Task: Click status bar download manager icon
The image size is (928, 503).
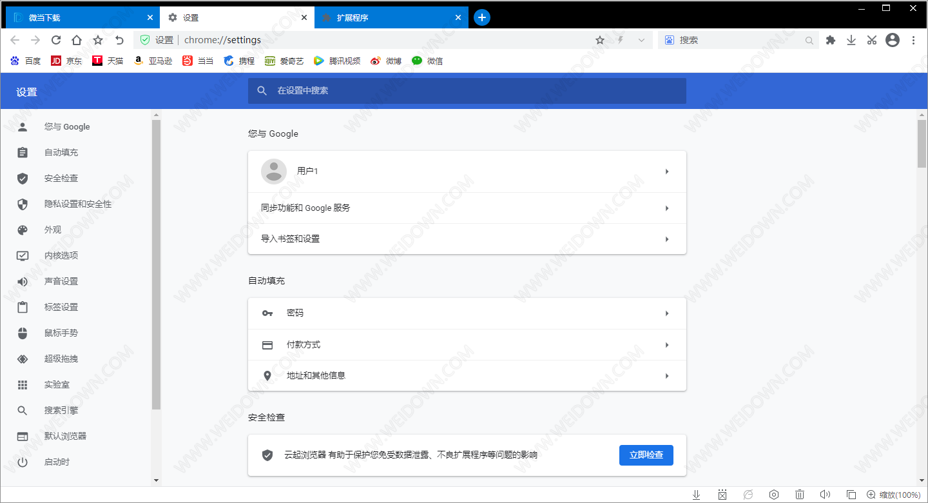Action: click(697, 495)
